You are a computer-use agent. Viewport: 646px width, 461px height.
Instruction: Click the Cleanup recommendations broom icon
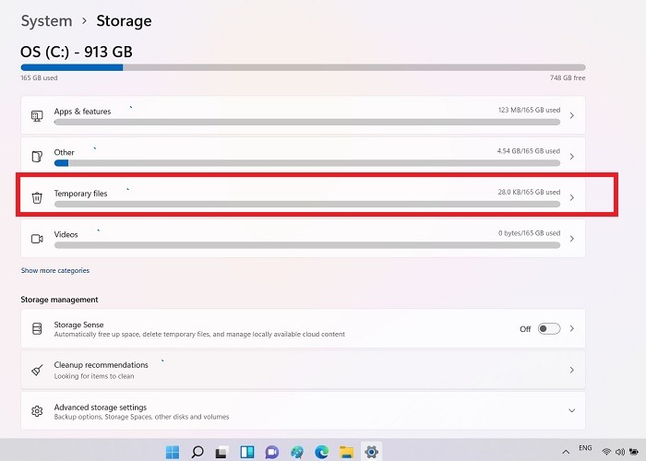point(37,370)
